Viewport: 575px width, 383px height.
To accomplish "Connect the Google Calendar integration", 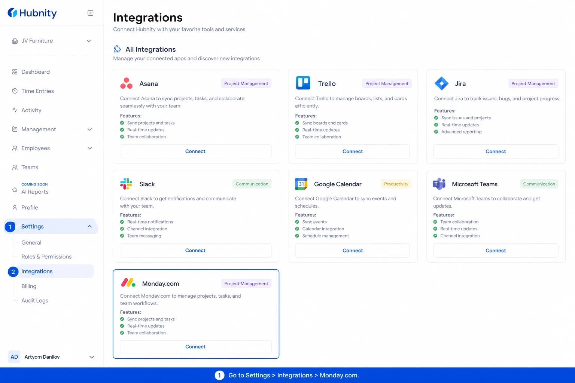I will pos(353,250).
